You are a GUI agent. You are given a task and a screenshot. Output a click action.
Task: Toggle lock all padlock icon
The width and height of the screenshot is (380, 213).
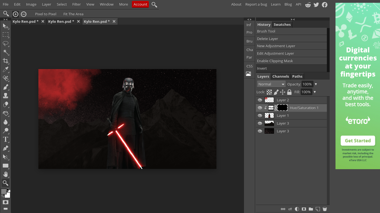pyautogui.click(x=289, y=92)
